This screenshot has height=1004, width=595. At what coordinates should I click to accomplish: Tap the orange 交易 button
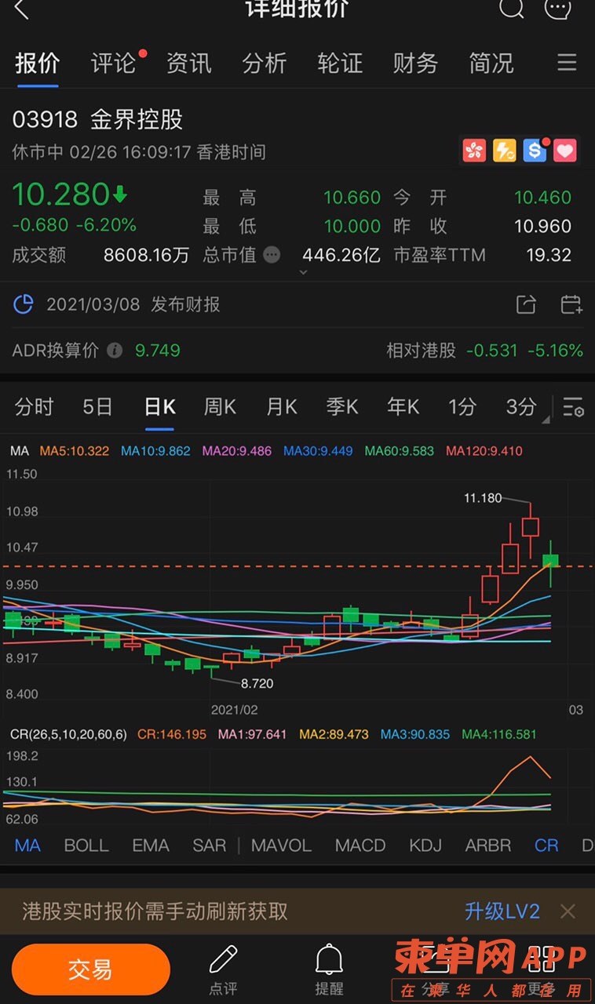point(90,969)
